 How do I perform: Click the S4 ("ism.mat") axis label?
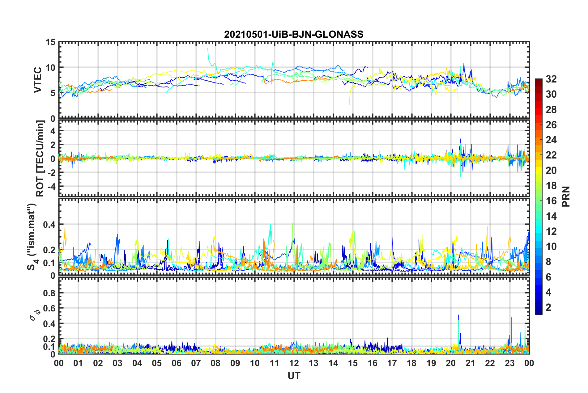point(33,237)
